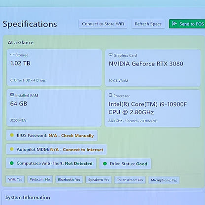Select the Autopilot MDM status badge
Screen dimensions: 205x205
pos(57,149)
